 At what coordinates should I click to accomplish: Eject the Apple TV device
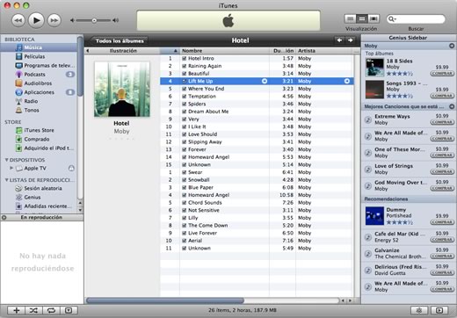[71, 169]
